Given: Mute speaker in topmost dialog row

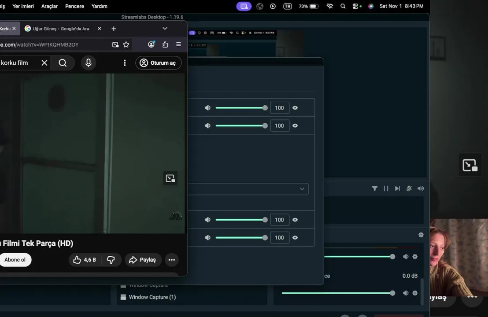Looking at the screenshot, I should point(207,108).
